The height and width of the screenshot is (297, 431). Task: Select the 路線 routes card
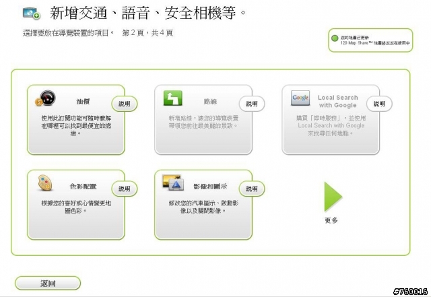pyautogui.click(x=203, y=120)
